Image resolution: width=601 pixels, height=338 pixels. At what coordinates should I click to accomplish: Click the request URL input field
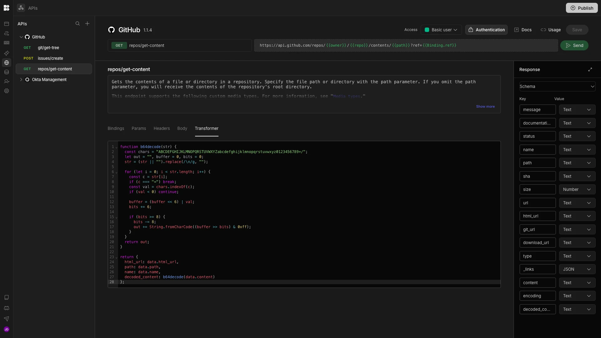(406, 45)
